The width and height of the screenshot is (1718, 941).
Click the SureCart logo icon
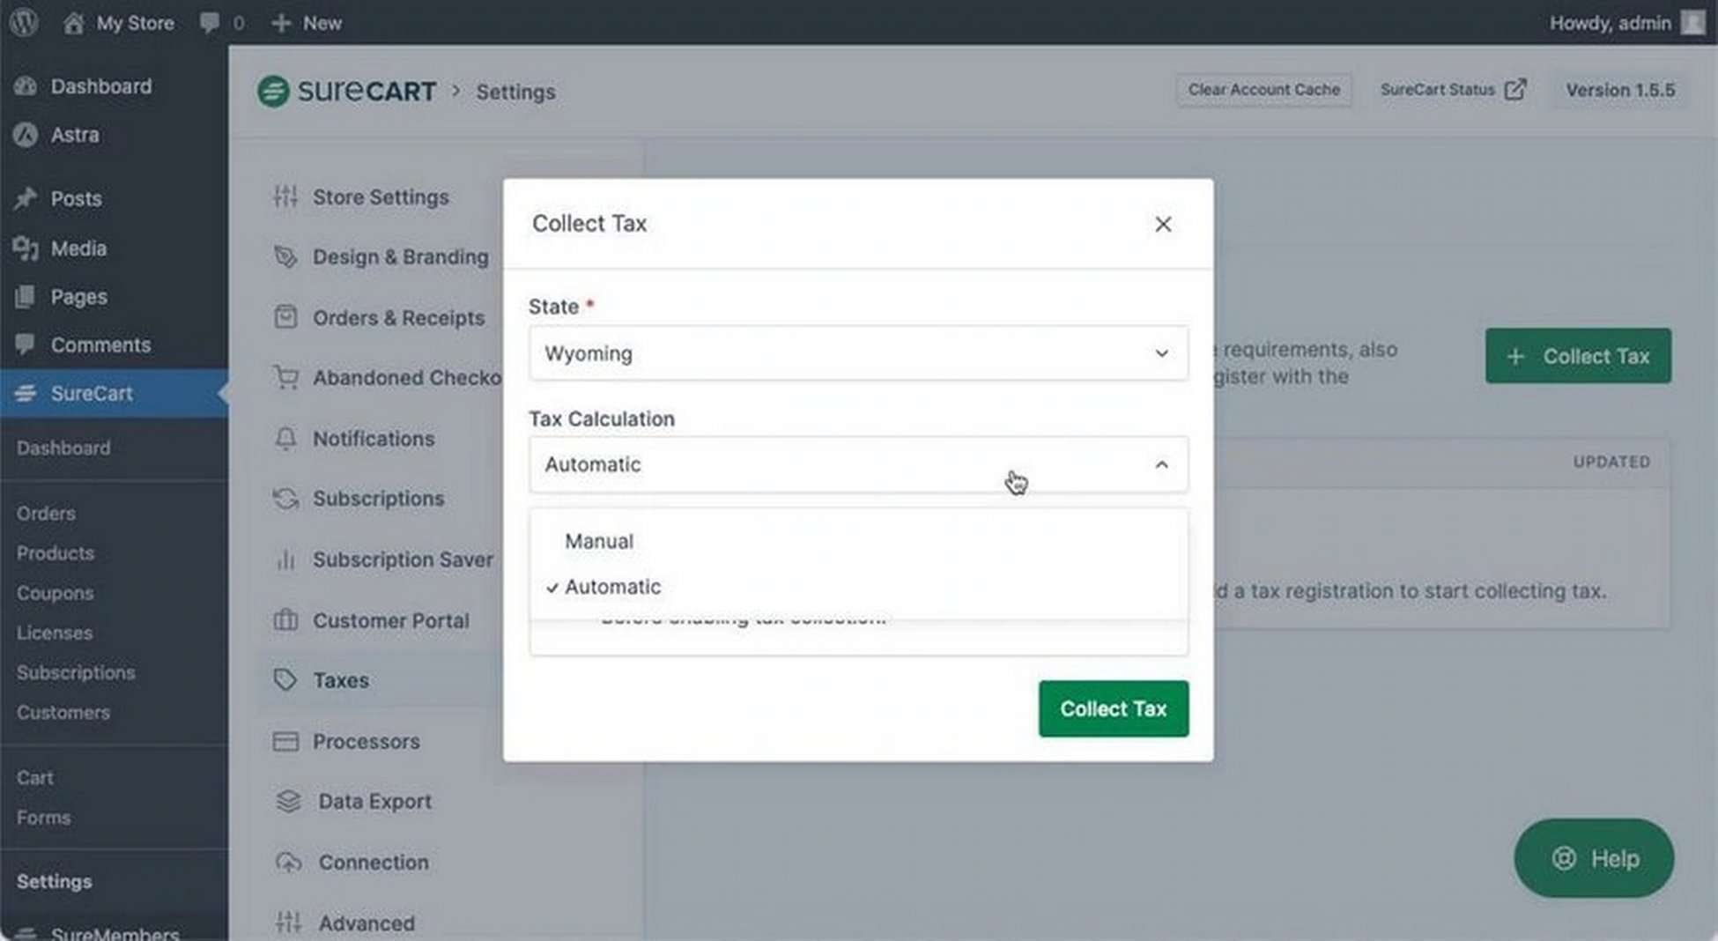pos(273,92)
